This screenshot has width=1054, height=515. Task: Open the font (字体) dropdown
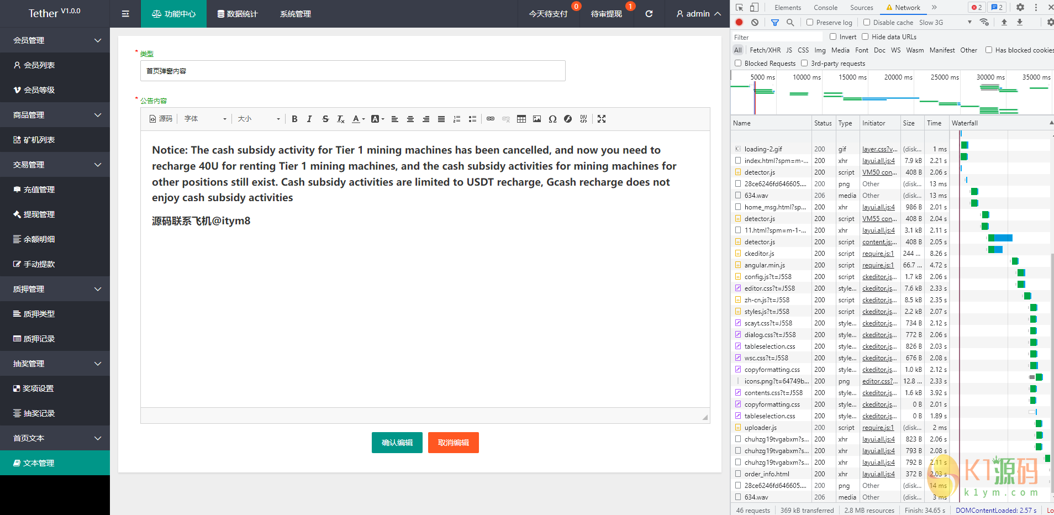tap(205, 119)
